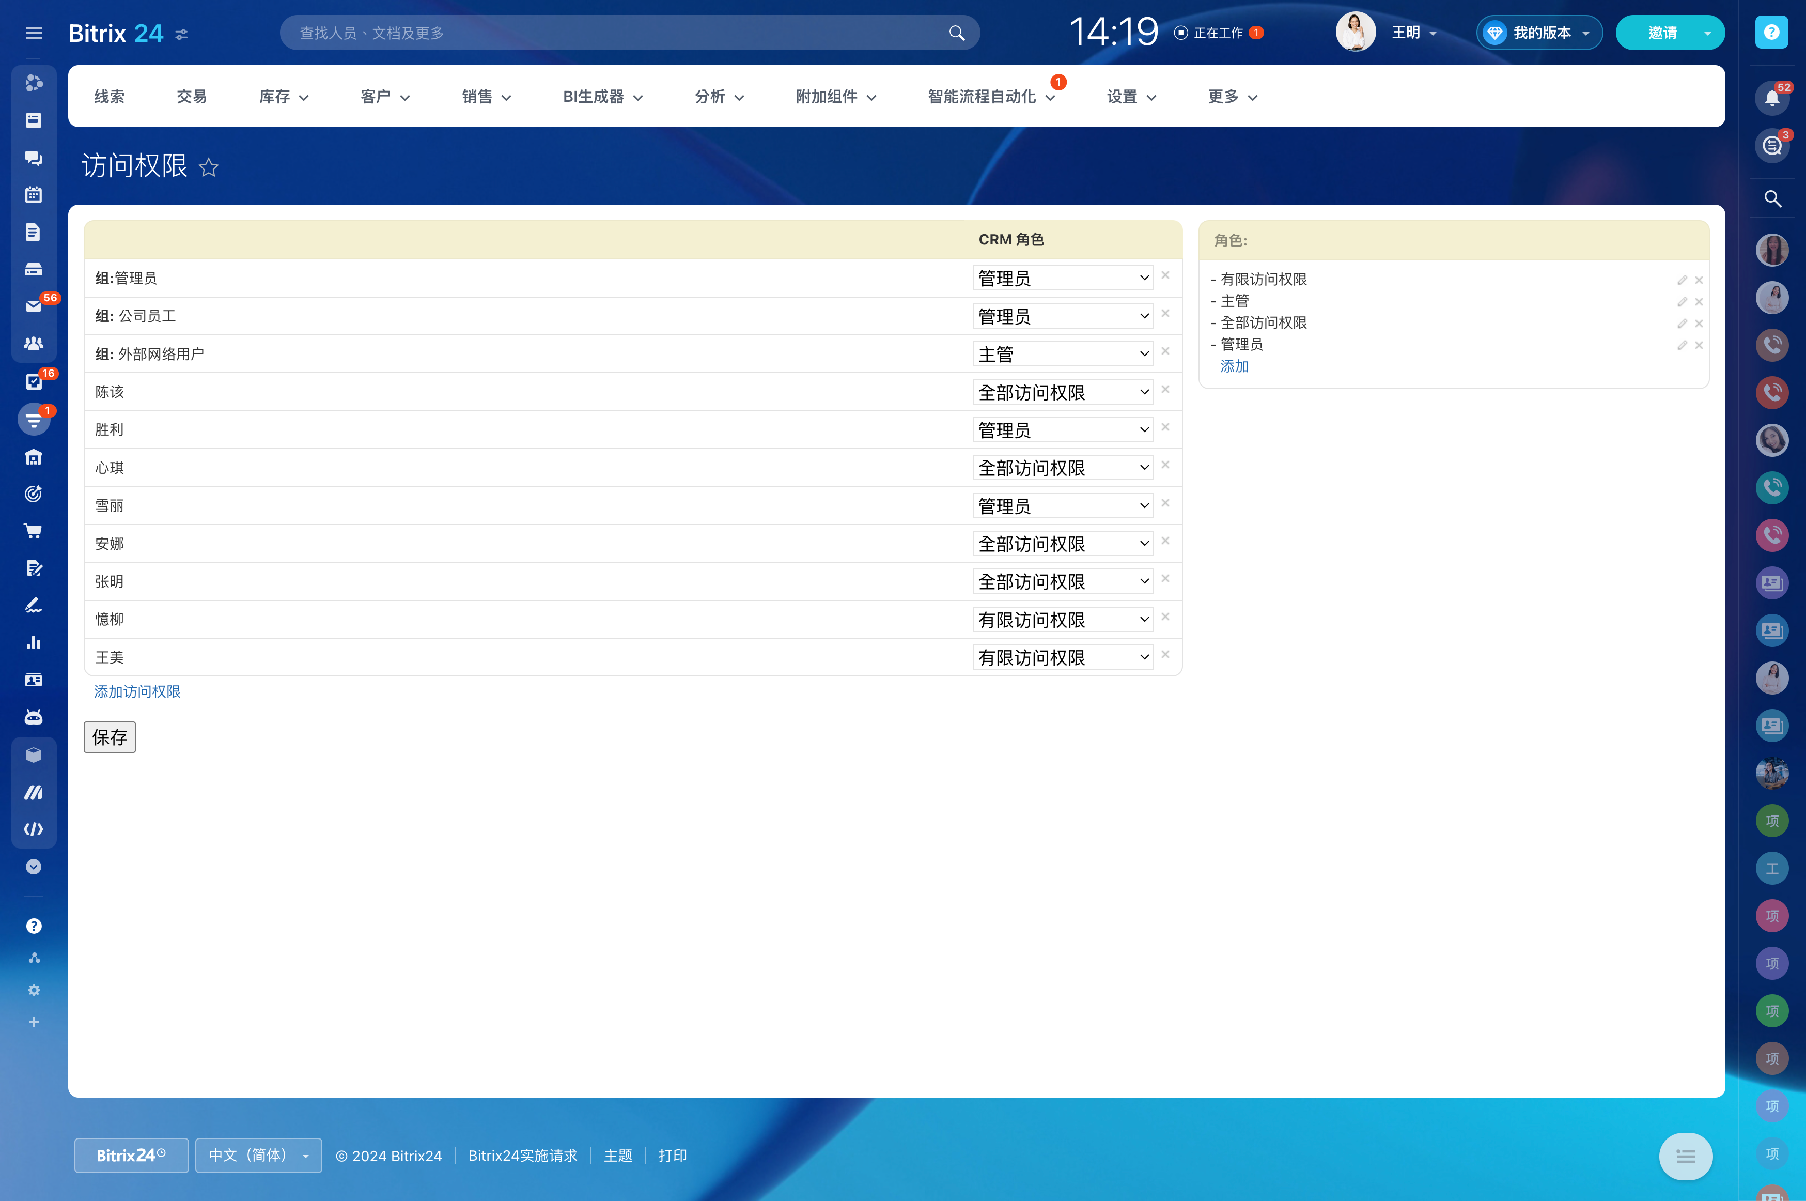Open the role dropdown for 憶柳
Screen dimensions: 1806x1201
pos(1062,620)
